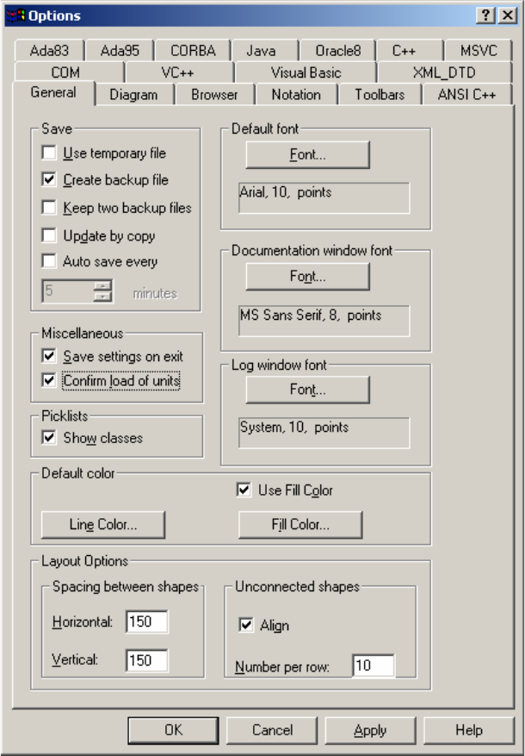The image size is (525, 756).
Task: Open the ANSI C++ tab
Action: (466, 95)
